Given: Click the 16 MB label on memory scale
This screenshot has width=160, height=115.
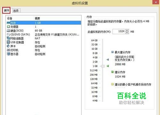Looking at the screenshot, I should point(94,92).
